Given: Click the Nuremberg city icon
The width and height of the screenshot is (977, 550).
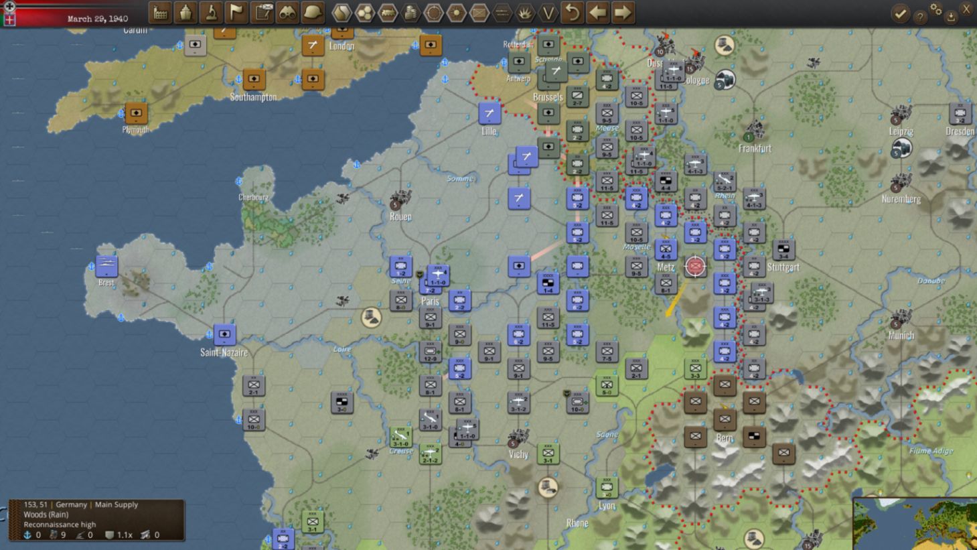Looking at the screenshot, I should point(900,183).
